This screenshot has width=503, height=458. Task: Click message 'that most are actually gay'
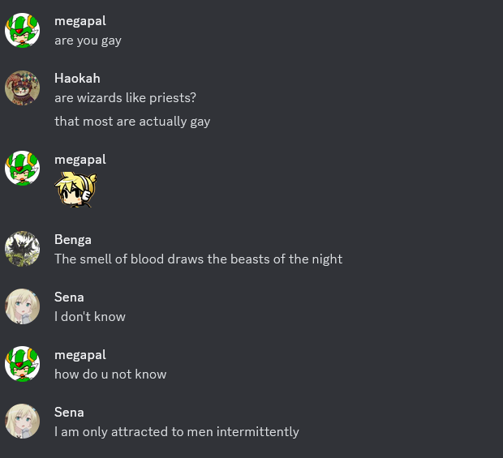tap(132, 122)
